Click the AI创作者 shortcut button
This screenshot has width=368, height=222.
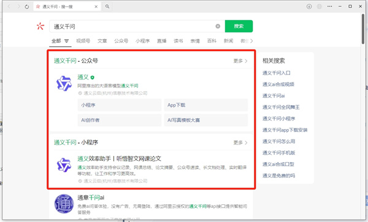tap(120, 120)
